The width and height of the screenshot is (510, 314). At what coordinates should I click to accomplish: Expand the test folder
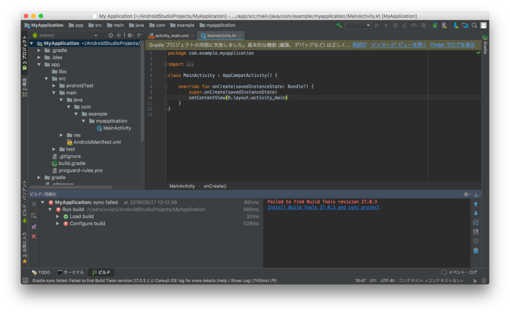point(54,149)
